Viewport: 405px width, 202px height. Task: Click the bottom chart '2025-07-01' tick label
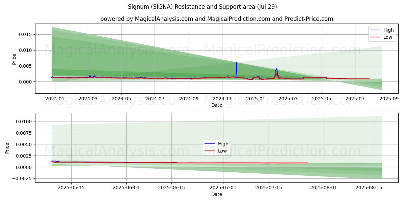click(x=223, y=188)
